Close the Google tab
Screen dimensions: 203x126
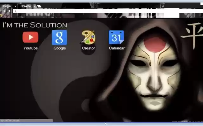(x=16, y=6)
